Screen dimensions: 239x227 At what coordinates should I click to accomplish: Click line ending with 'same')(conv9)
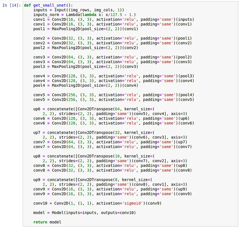point(113,194)
